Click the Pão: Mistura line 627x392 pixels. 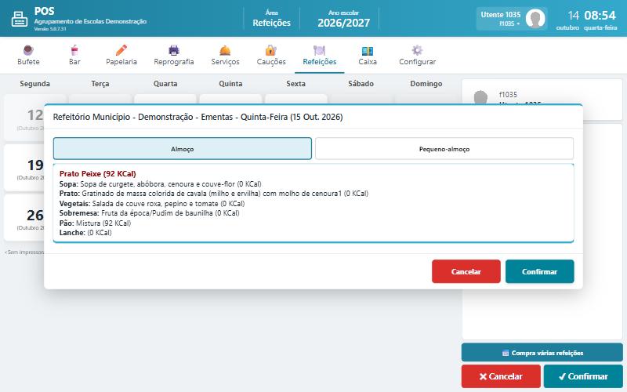coord(95,223)
